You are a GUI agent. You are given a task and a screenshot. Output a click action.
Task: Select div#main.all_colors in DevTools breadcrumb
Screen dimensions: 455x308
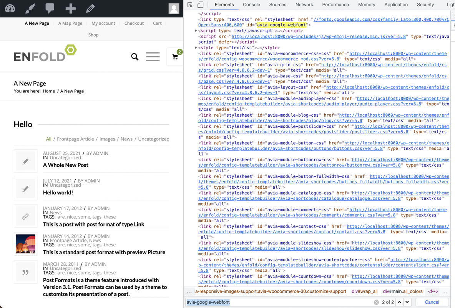click(x=403, y=291)
